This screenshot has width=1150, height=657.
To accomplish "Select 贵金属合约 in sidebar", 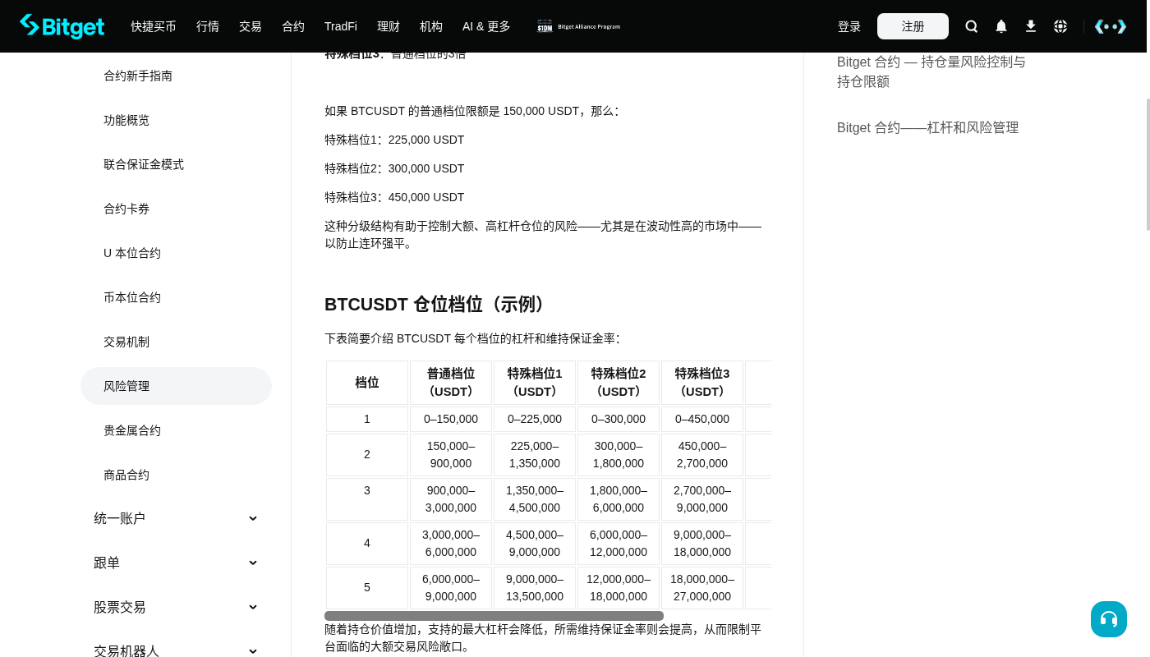I will (176, 430).
